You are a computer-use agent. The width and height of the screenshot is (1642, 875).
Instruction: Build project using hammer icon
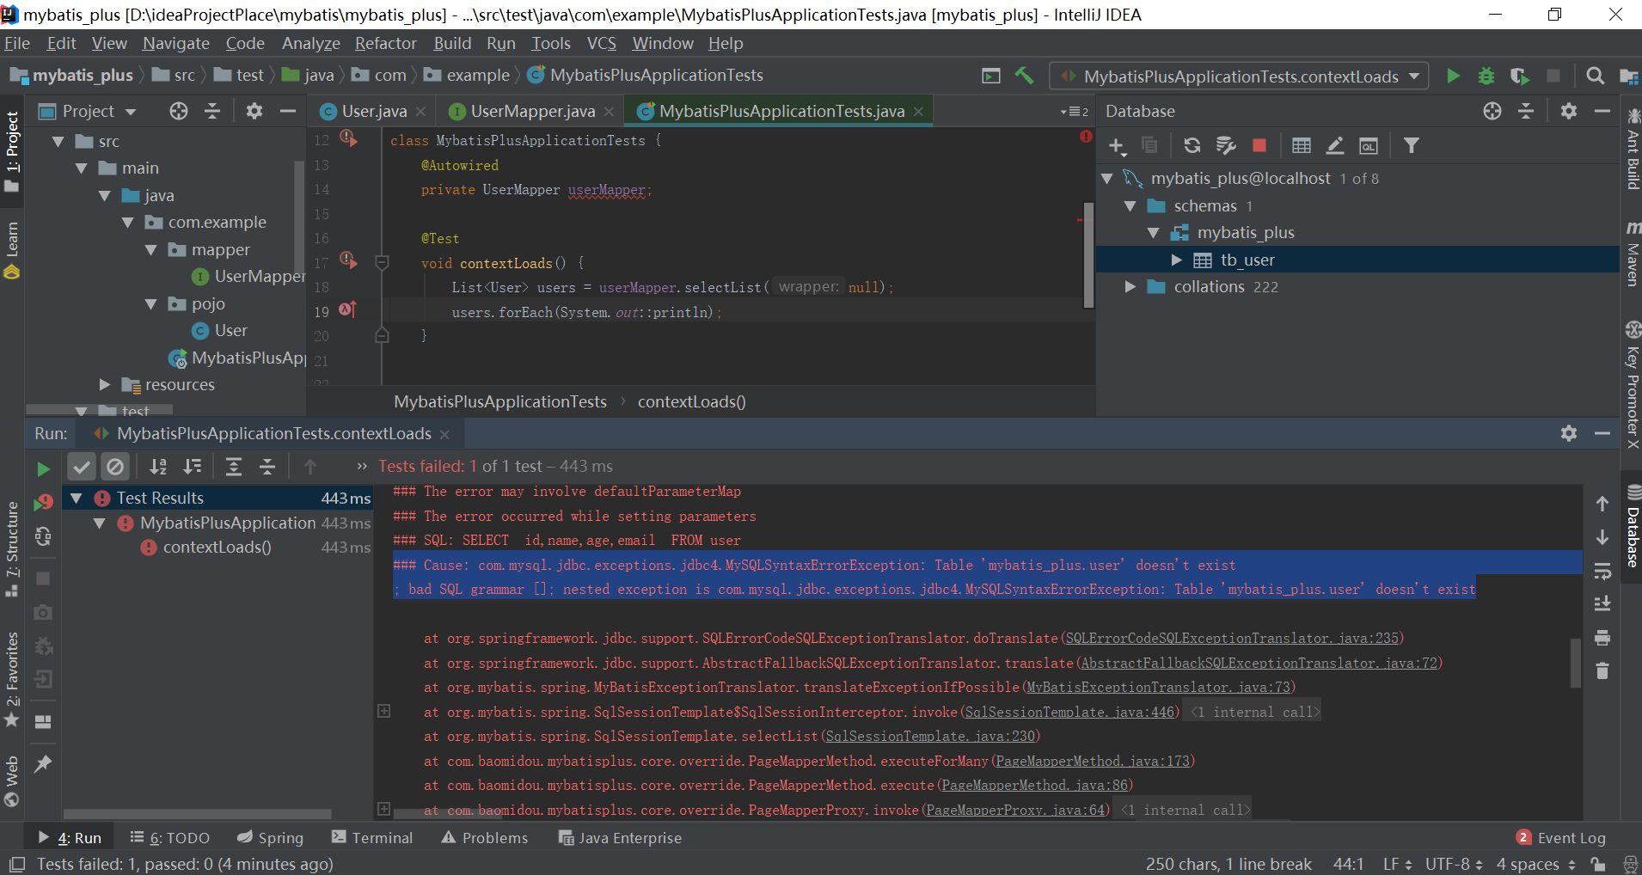(x=1025, y=76)
